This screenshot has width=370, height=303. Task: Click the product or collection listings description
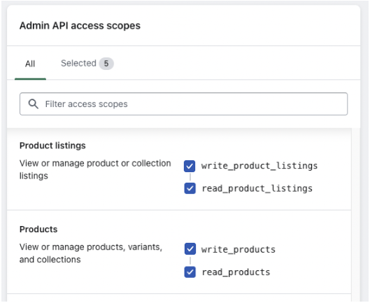(x=95, y=169)
